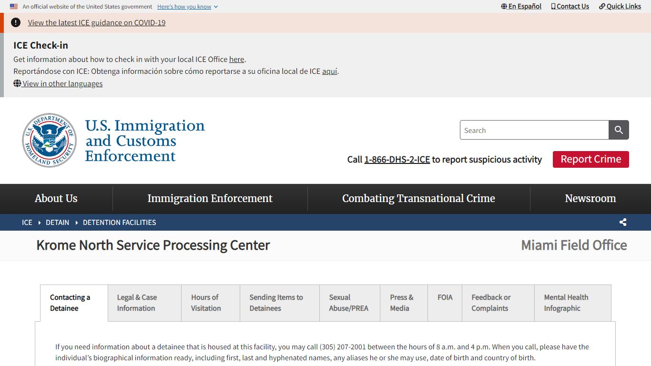Switch site to En Español
The image size is (651, 366).
click(x=521, y=6)
